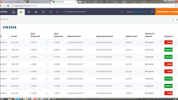
Task: Click the direction indicator for trade 4831350
Action: [x=47, y=42]
